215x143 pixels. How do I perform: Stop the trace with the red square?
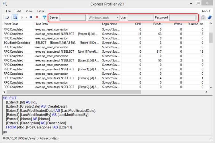point(37,17)
